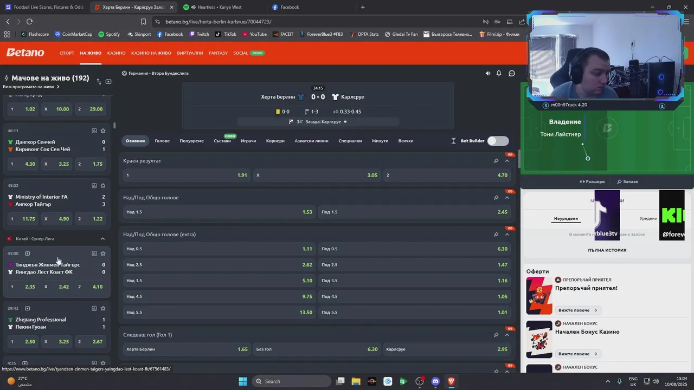Viewport: 694px width, 390px height.
Task: Collapse Следващ гол (Гол 1) market
Action: 507,335
